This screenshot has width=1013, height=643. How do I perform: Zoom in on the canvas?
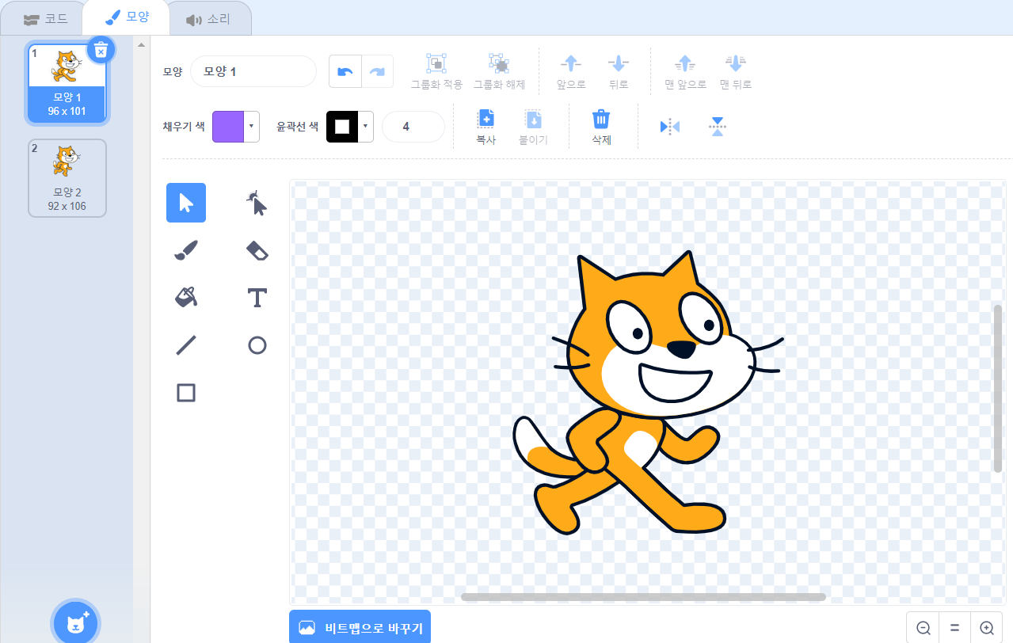pos(987,628)
